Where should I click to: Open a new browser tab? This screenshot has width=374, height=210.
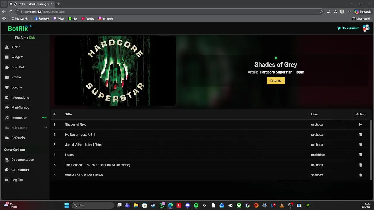pyautogui.click(x=58, y=4)
